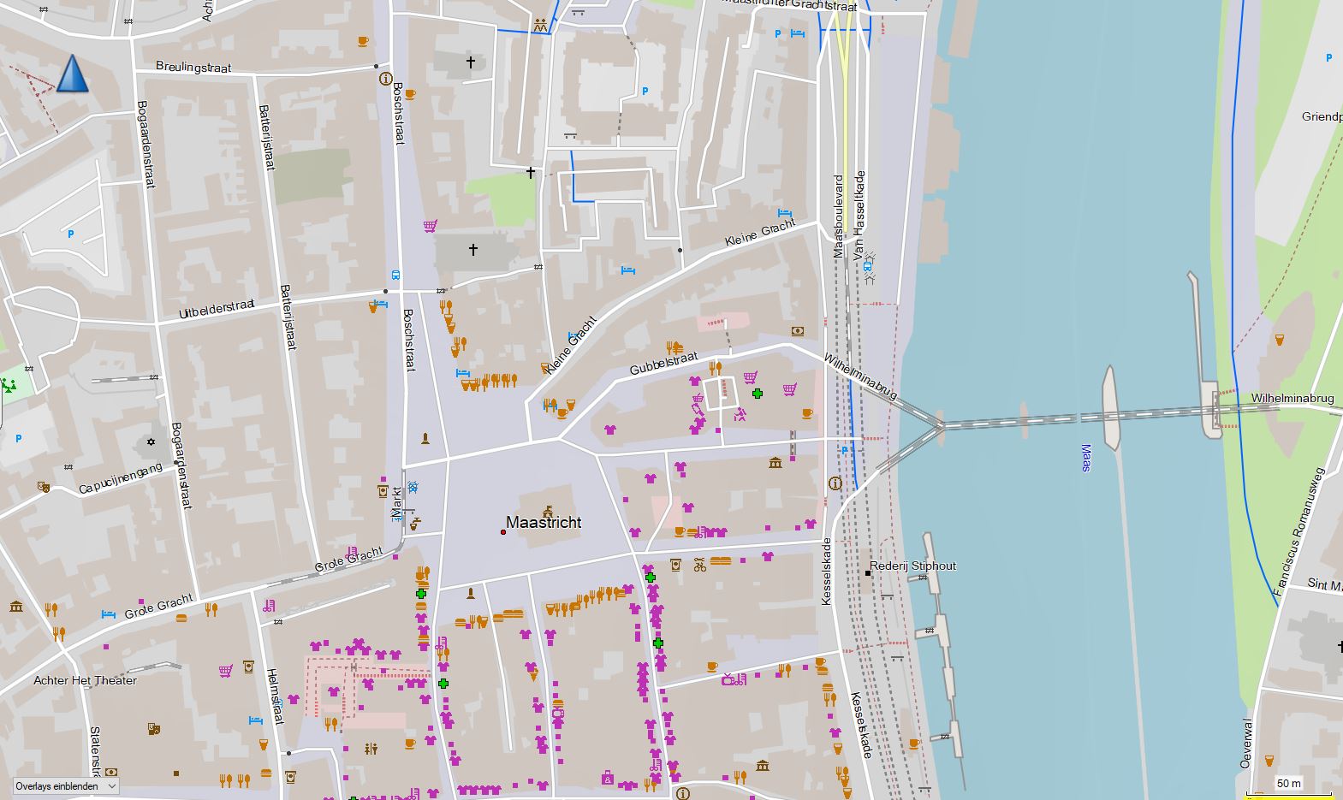Click the Wilhelminabrug label east of the river
1343x800 pixels.
(x=1292, y=399)
